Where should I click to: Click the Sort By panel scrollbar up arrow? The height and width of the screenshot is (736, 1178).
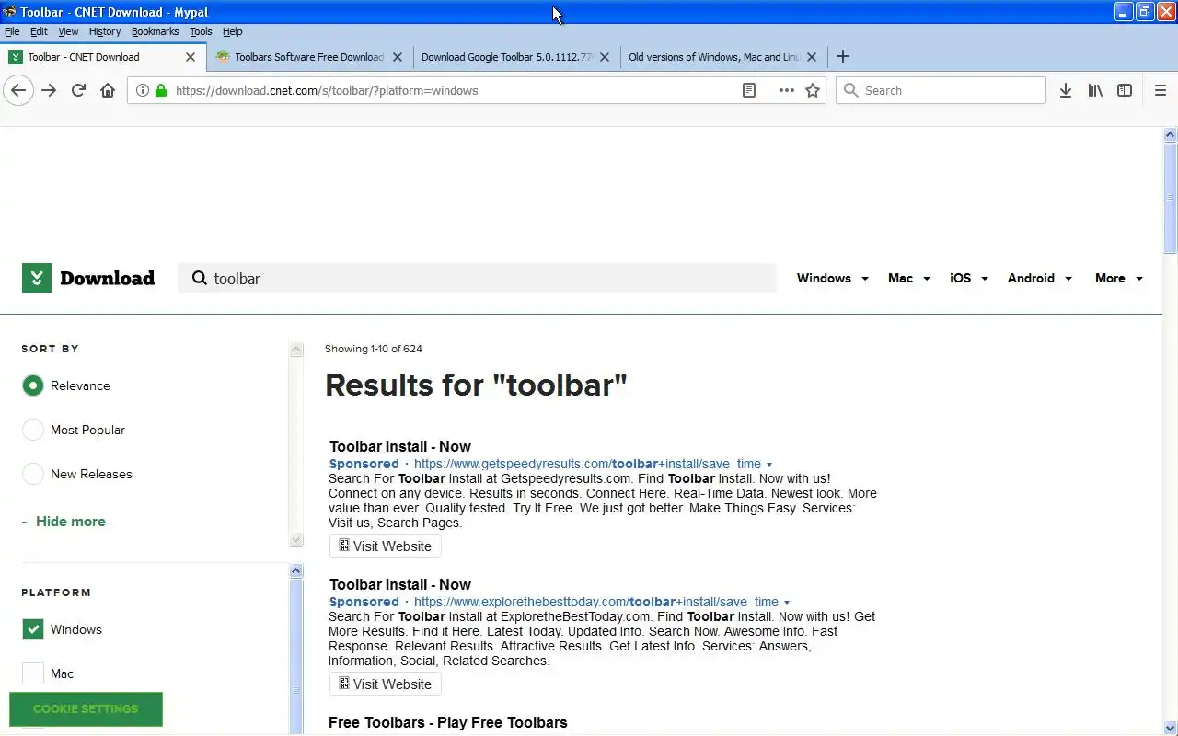(x=296, y=350)
